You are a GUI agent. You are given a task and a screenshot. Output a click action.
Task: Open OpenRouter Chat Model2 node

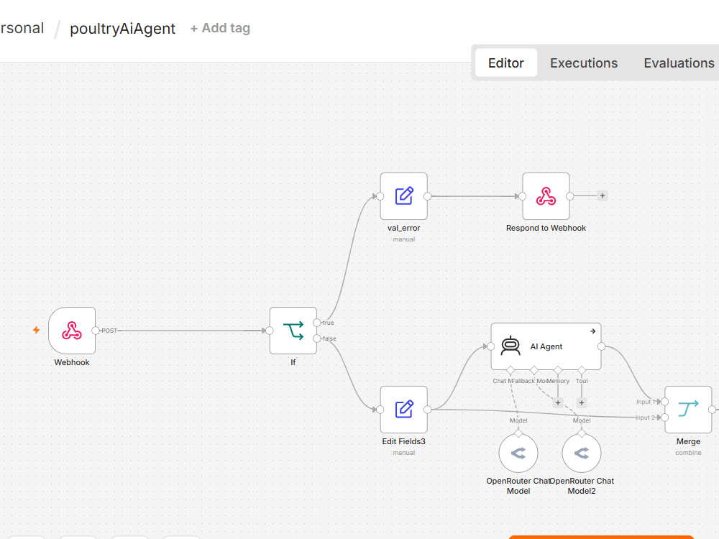click(582, 453)
